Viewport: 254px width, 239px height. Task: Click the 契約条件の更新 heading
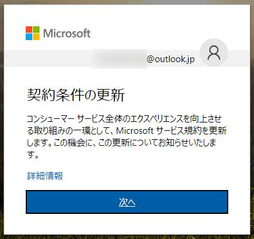(76, 95)
